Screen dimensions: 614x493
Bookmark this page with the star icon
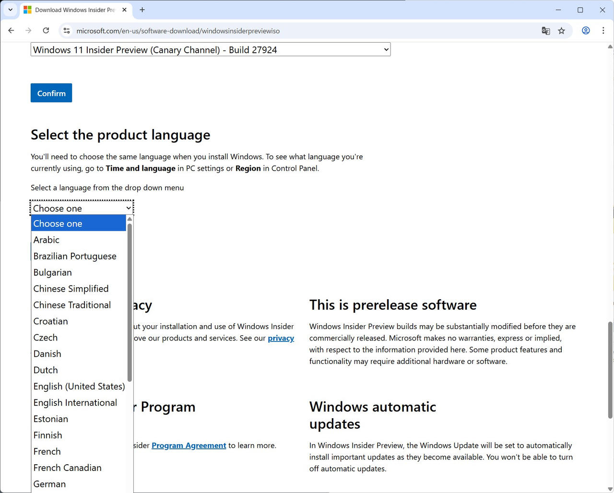pos(562,31)
